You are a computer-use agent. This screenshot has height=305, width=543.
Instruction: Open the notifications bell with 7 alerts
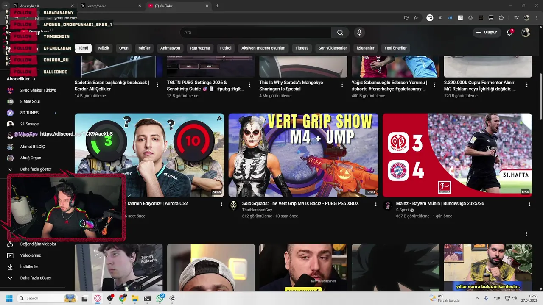tap(510, 33)
